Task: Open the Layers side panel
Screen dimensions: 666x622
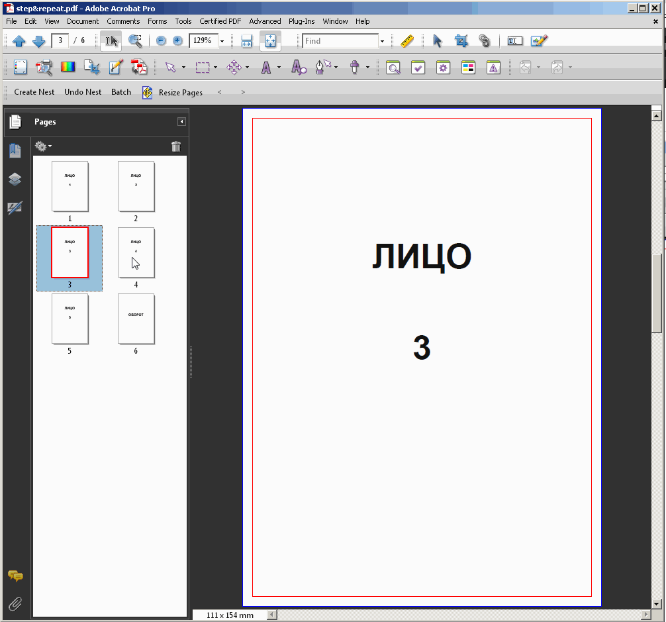Action: 15,180
